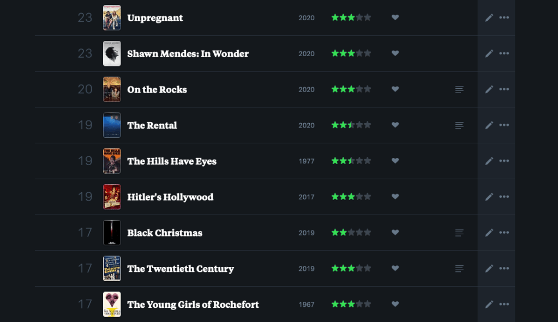Open more options for Shawn Mendes: In Wonder

pos(504,54)
